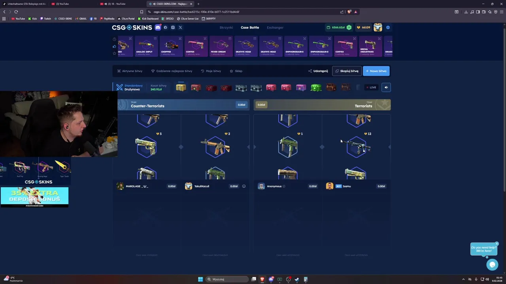Viewport: 506px width, 284px height.
Task: Close the help chat bubble
Action: coord(497,243)
